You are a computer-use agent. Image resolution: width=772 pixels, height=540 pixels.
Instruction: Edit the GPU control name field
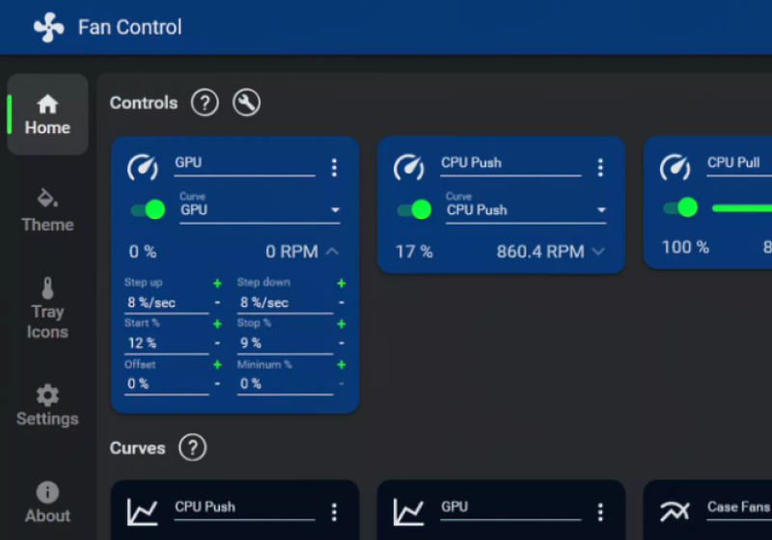point(245,165)
